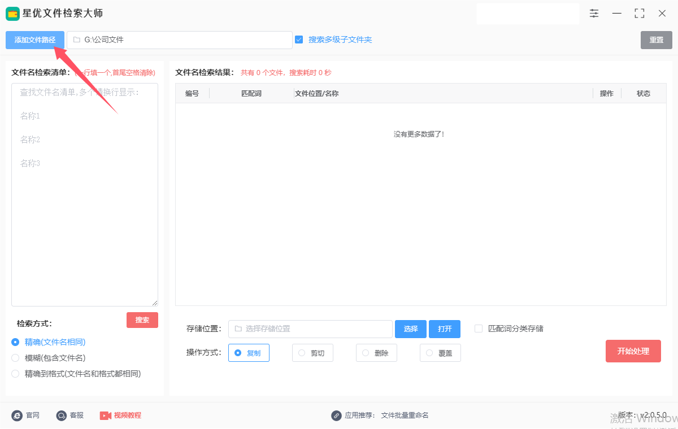Minimize the application window
Image resolution: width=678 pixels, height=429 pixels.
[617, 13]
